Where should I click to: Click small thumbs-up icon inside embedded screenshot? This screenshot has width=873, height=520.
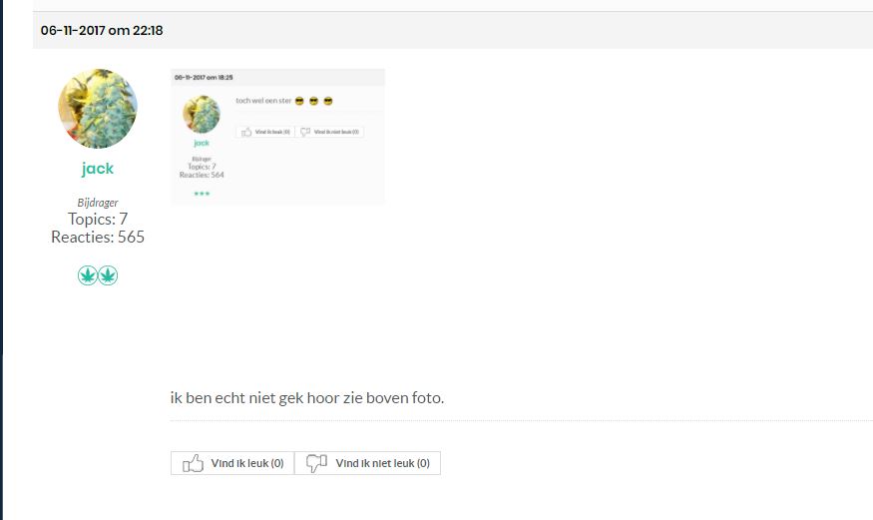click(246, 132)
